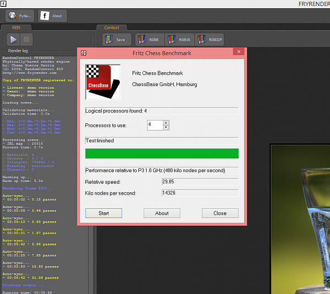Click 'Validation time: 0.0s' log line

(x=26, y=114)
